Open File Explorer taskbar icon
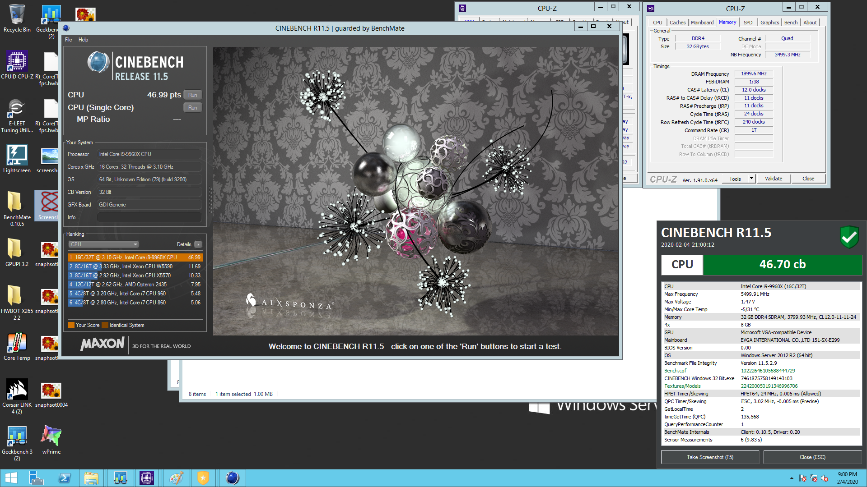The height and width of the screenshot is (487, 867). click(x=91, y=478)
